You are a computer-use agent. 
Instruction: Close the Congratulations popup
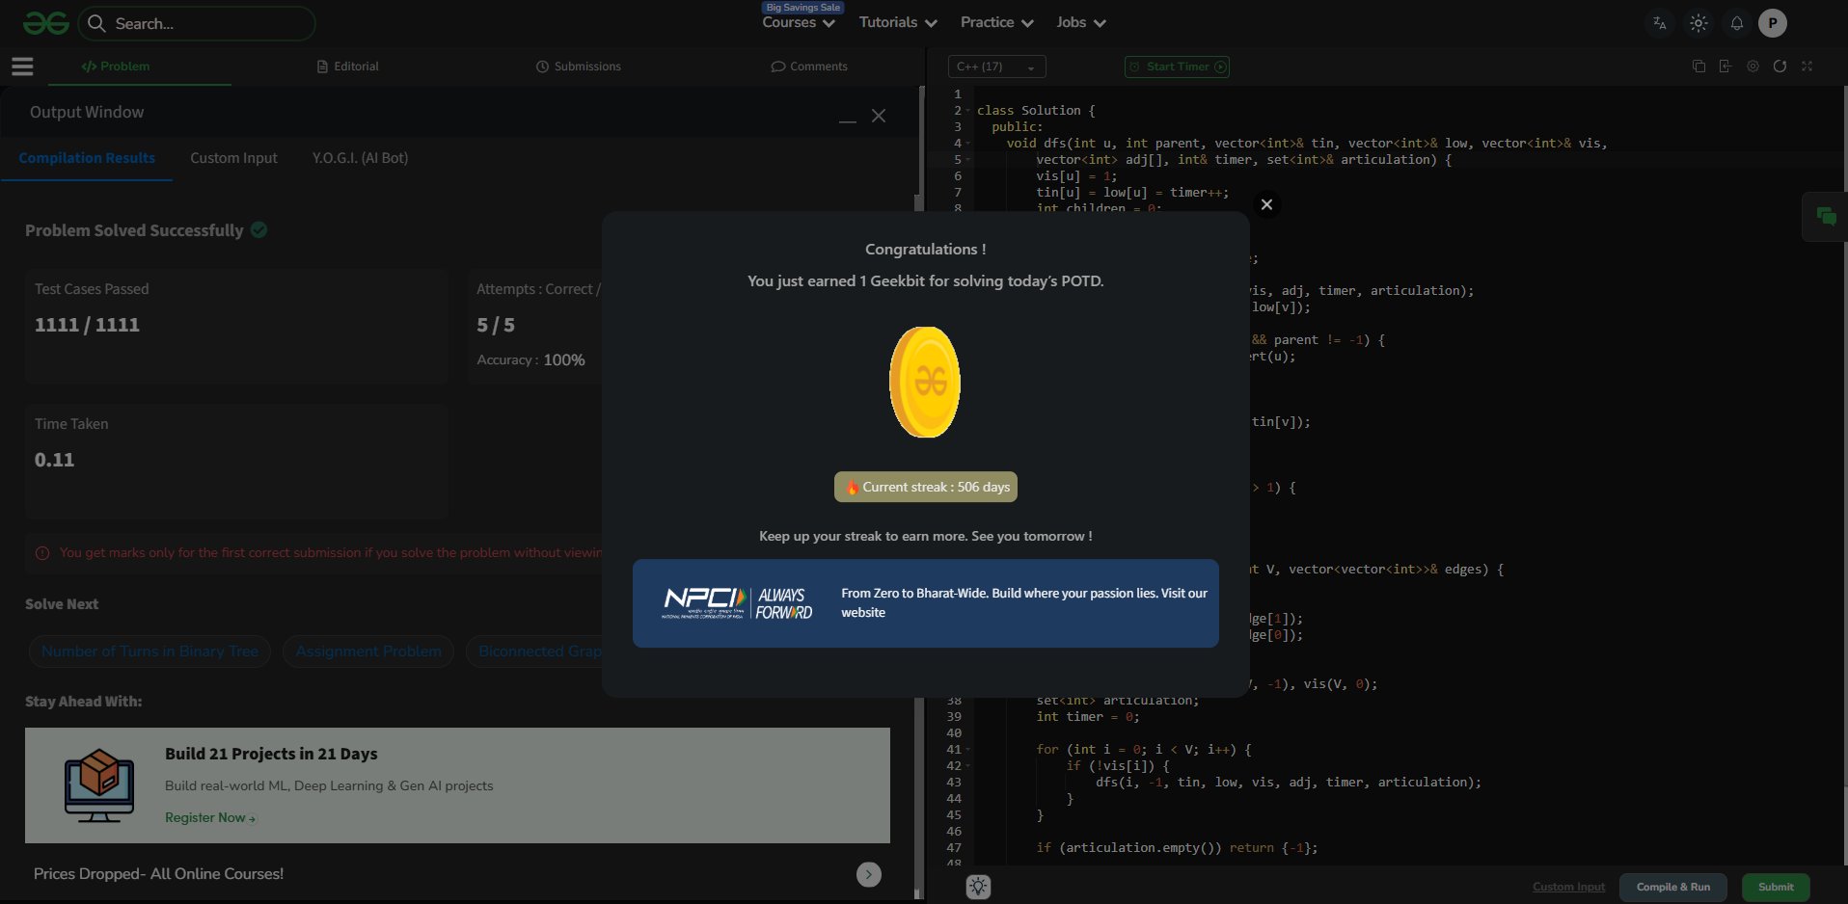pyautogui.click(x=1266, y=204)
